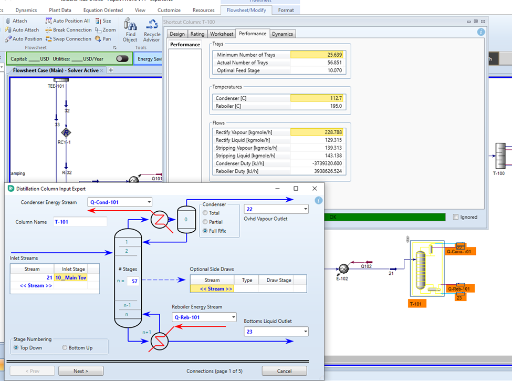
Task: Open Bottoms Liquid Outlet dropdown
Action: [305, 332]
